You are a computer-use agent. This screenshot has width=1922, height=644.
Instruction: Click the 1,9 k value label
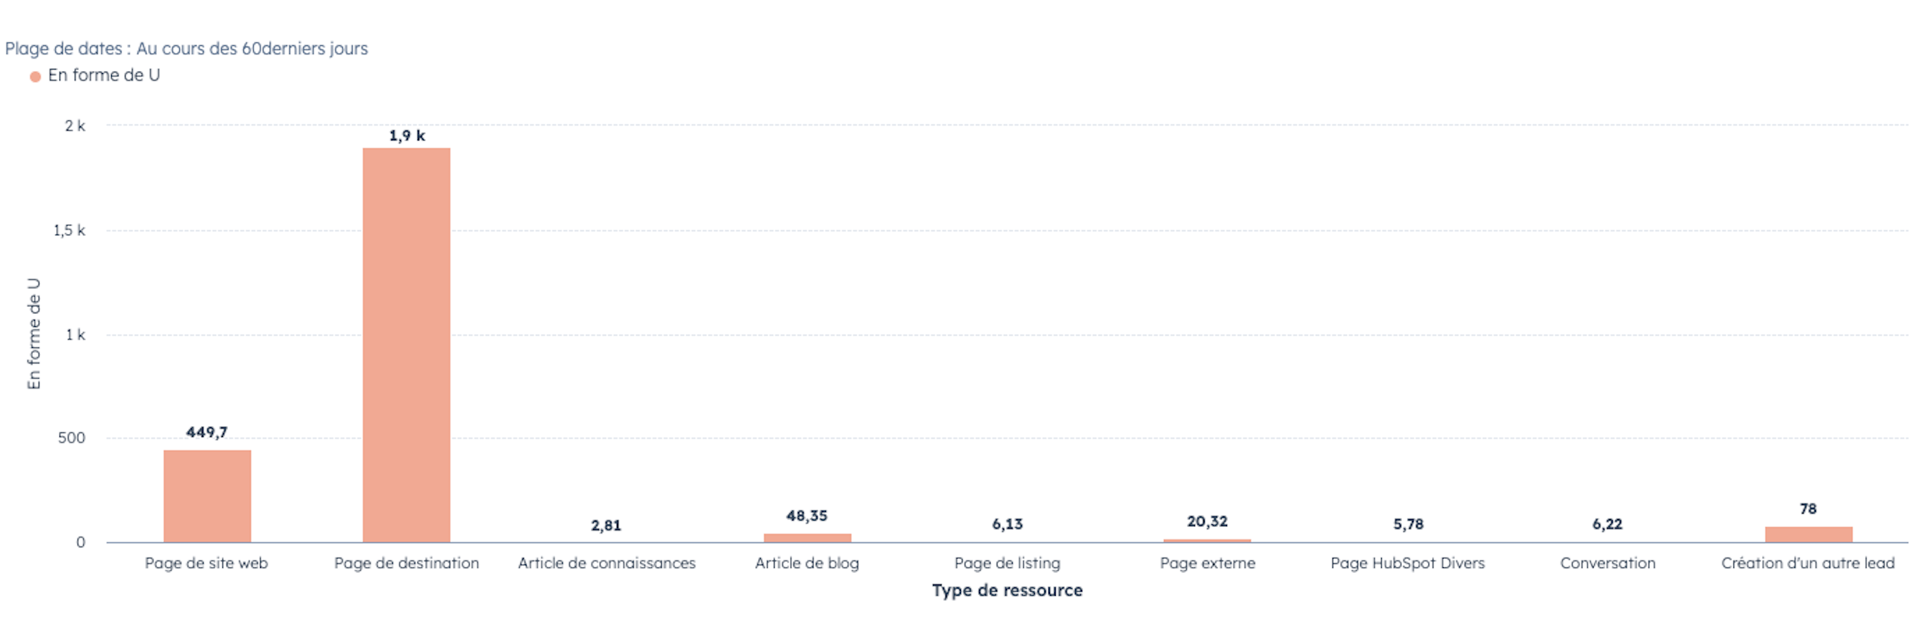point(407,136)
